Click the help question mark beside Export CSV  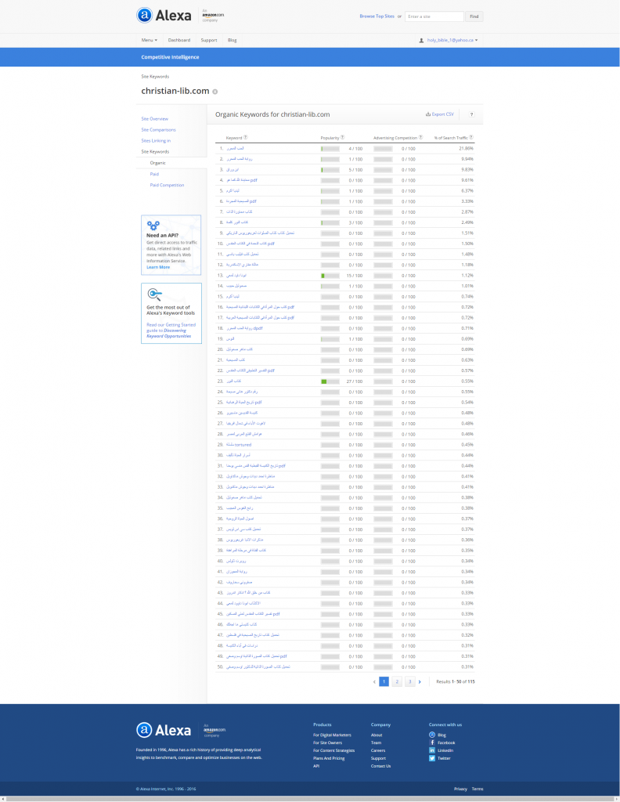tap(471, 114)
